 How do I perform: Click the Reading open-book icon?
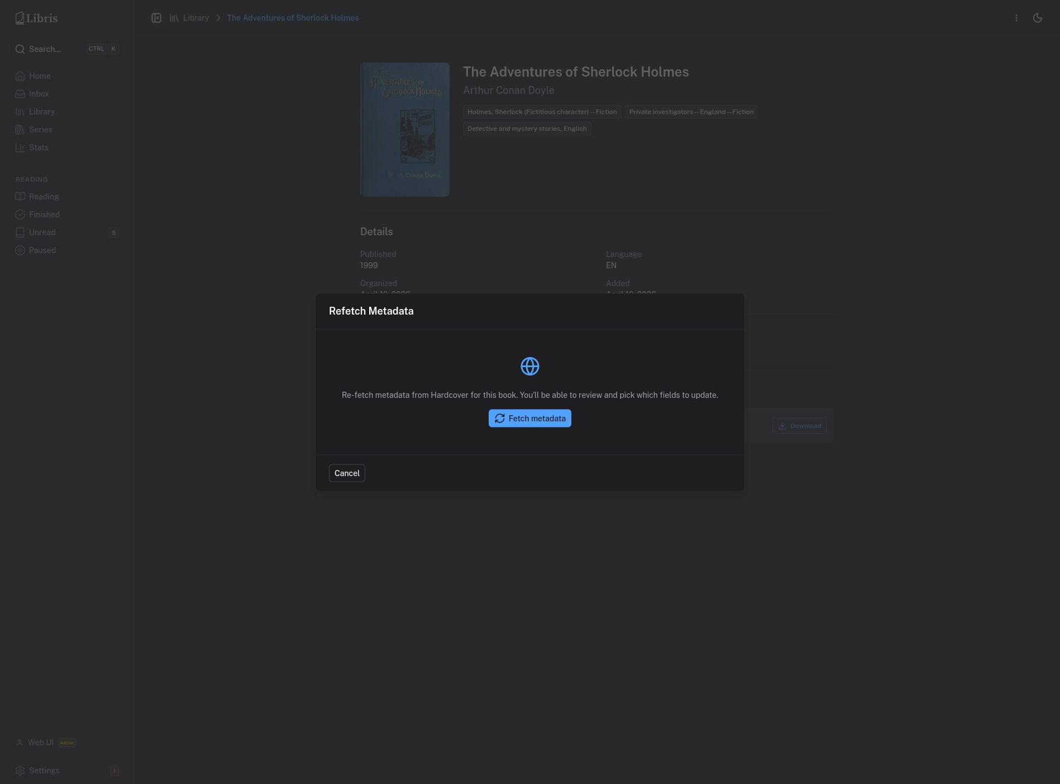coord(20,197)
